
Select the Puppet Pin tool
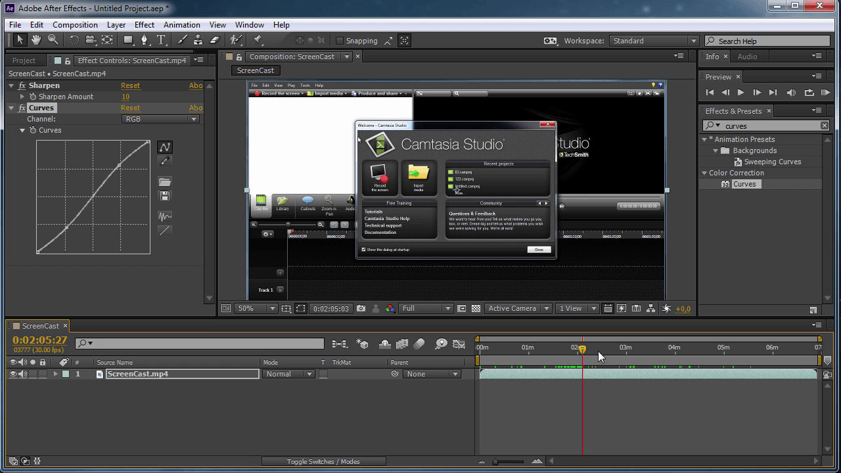258,40
